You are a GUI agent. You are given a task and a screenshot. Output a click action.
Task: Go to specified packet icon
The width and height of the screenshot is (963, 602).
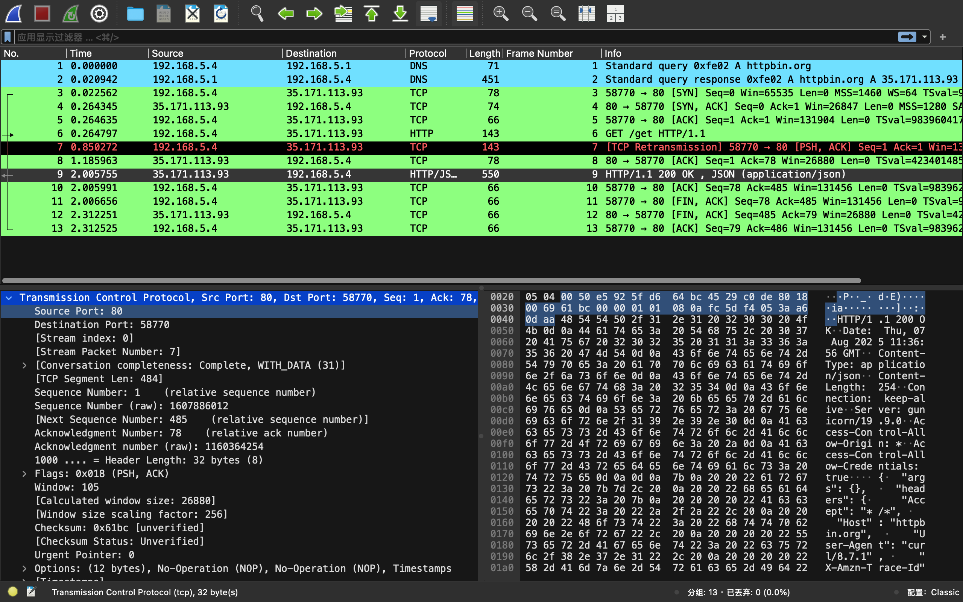[343, 14]
